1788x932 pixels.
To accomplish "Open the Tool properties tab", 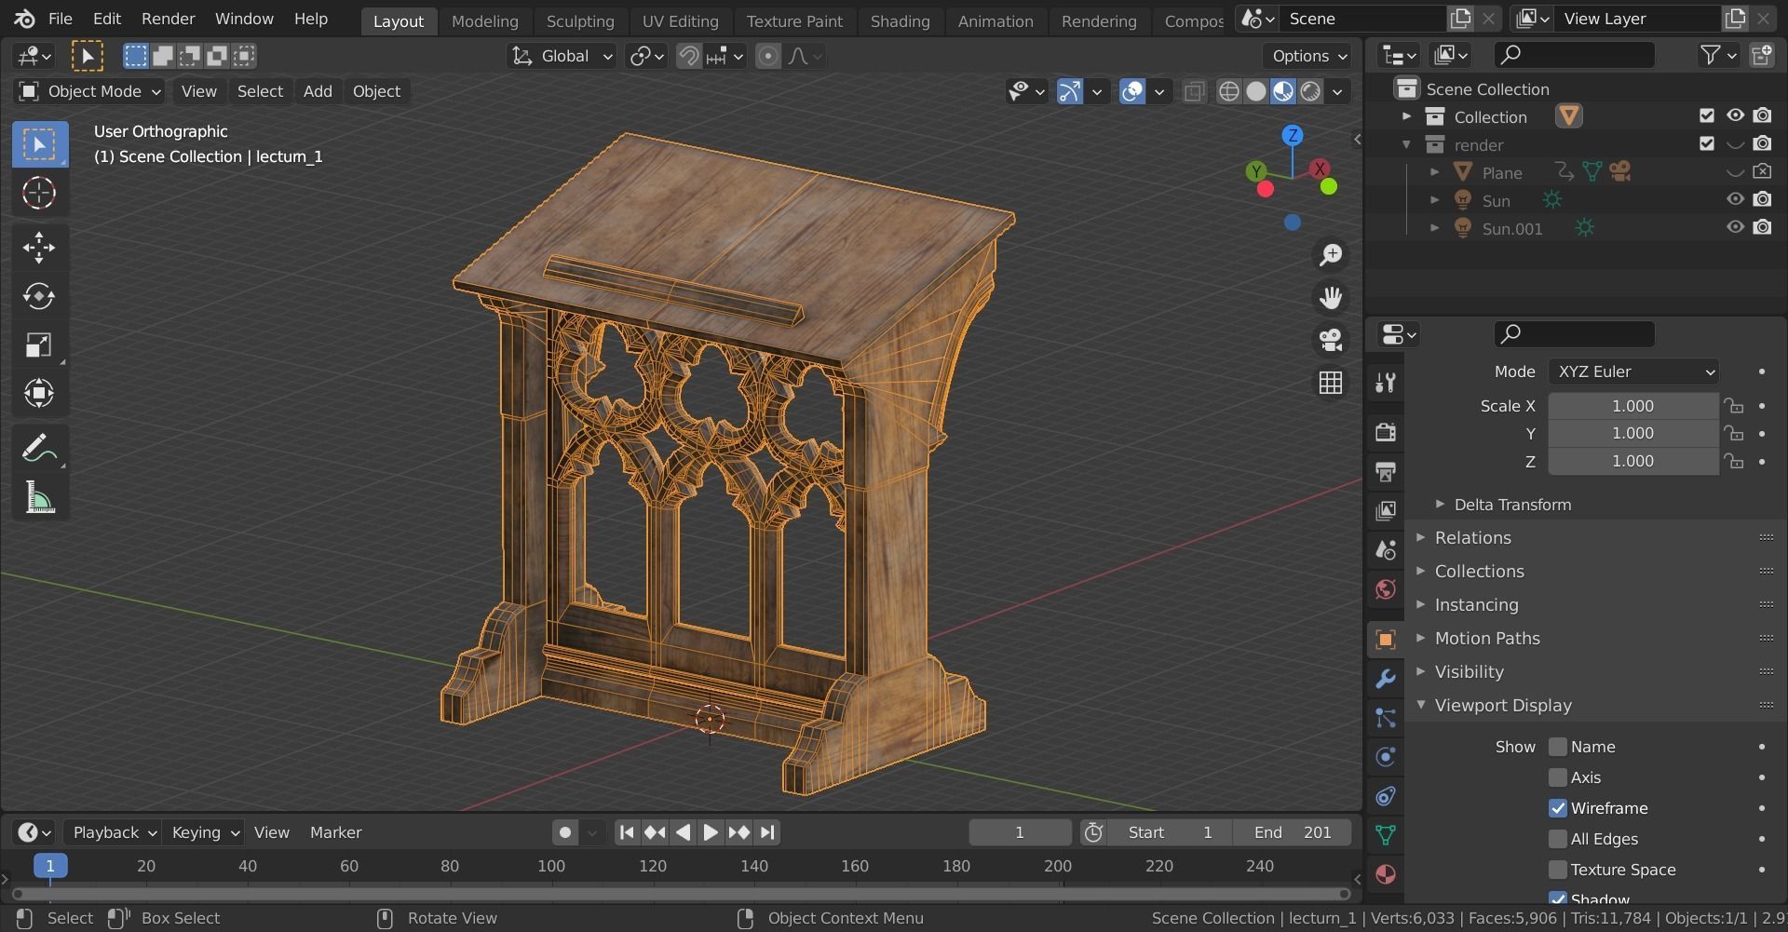I will [1386, 382].
